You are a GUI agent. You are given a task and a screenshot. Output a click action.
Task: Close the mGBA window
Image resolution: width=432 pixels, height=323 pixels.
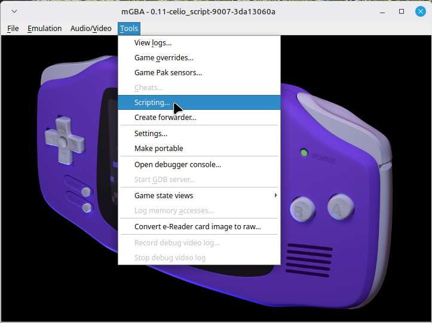(421, 11)
